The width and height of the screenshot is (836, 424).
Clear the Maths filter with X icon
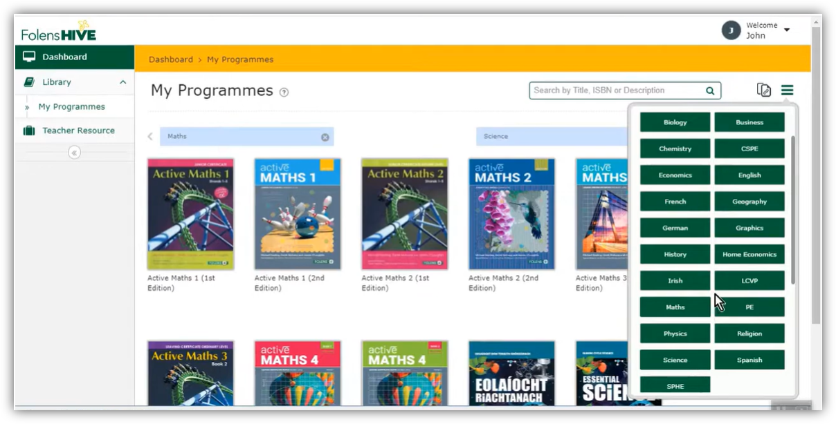[x=325, y=137]
